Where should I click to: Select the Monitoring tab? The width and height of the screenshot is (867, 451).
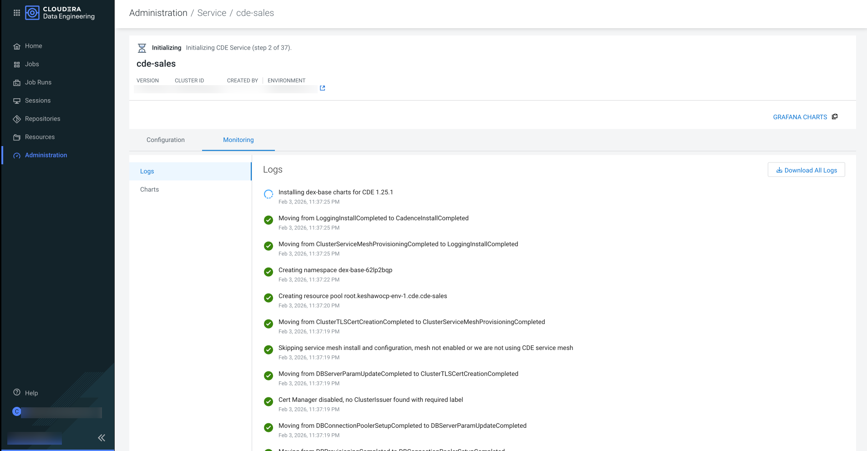point(238,140)
